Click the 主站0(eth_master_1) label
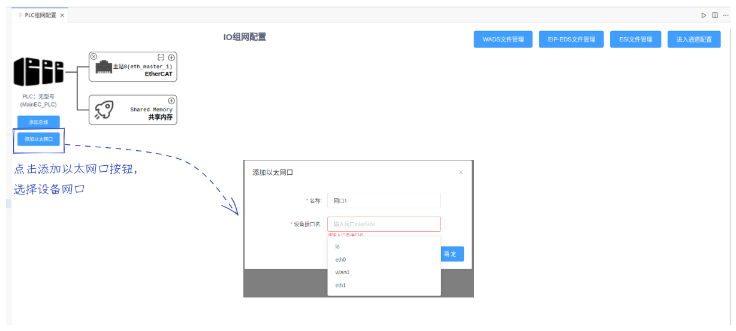The image size is (736, 331). click(x=143, y=66)
